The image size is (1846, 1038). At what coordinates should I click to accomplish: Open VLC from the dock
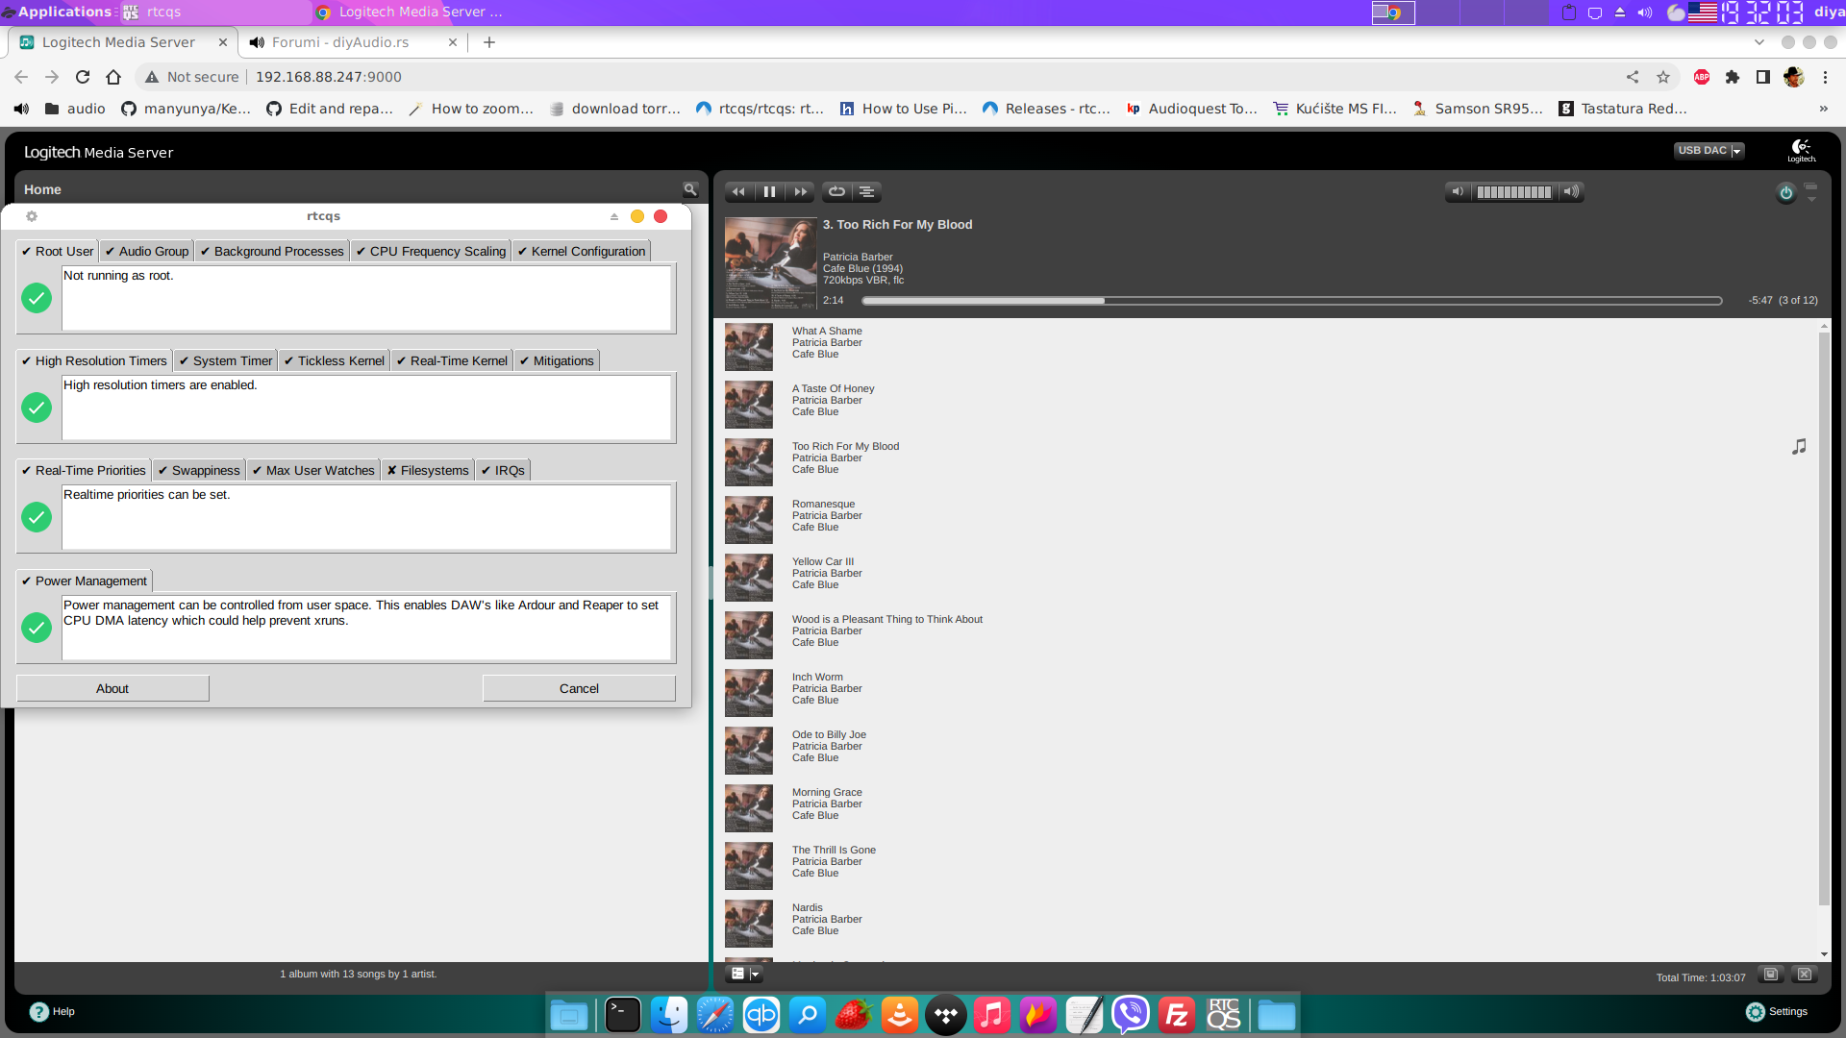click(900, 1015)
